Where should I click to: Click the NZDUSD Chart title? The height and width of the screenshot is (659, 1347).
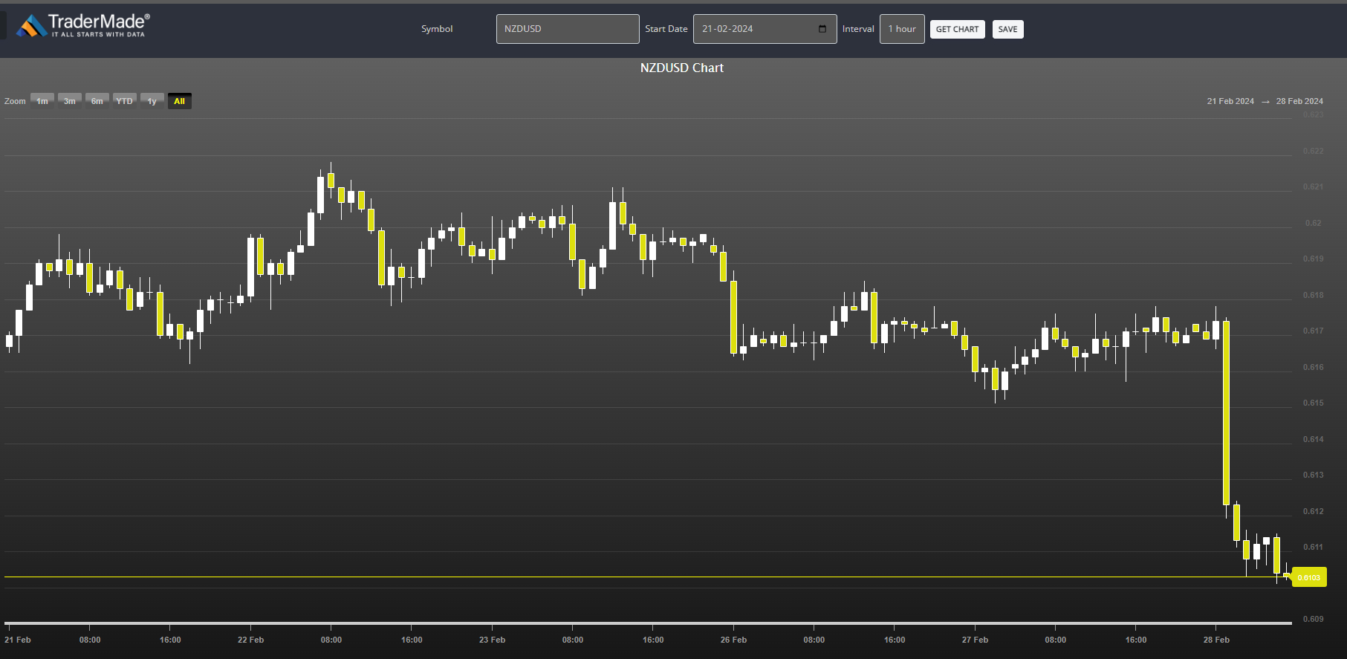coord(682,68)
